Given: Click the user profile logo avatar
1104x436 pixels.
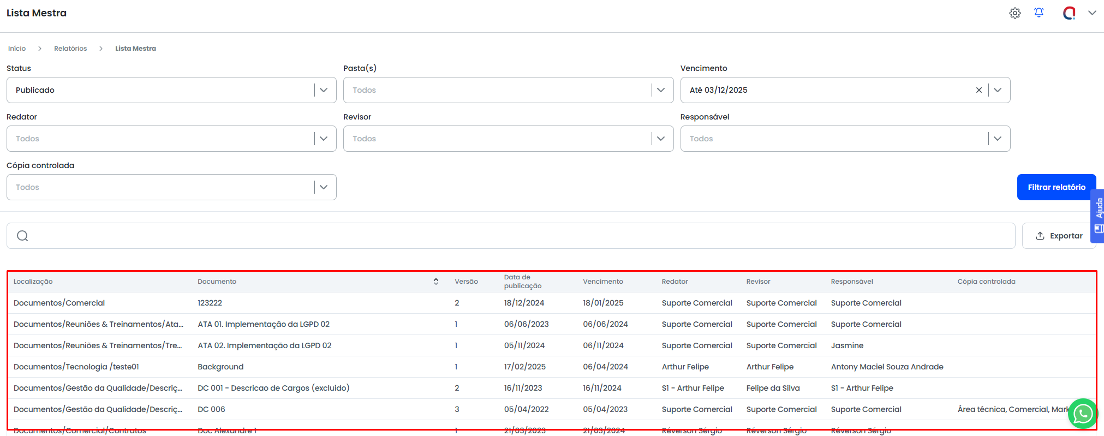Looking at the screenshot, I should point(1069,13).
